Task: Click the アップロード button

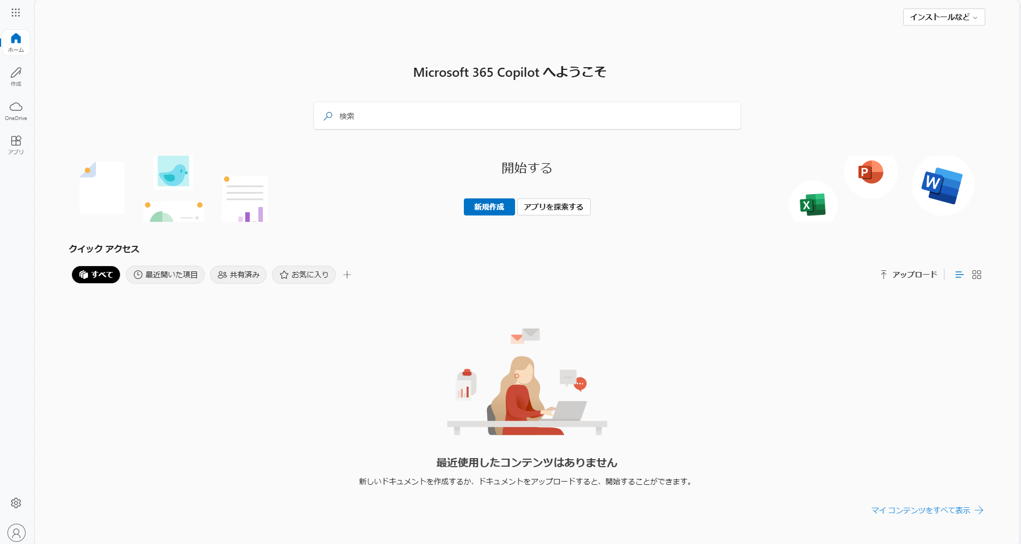Action: (909, 275)
